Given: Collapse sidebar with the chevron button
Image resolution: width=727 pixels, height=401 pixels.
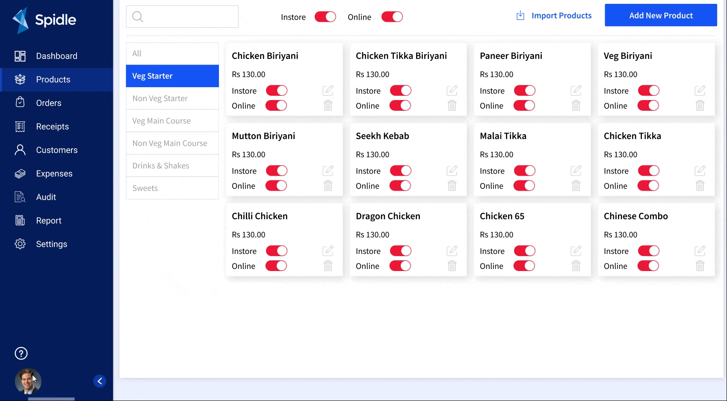Looking at the screenshot, I should 100,381.
